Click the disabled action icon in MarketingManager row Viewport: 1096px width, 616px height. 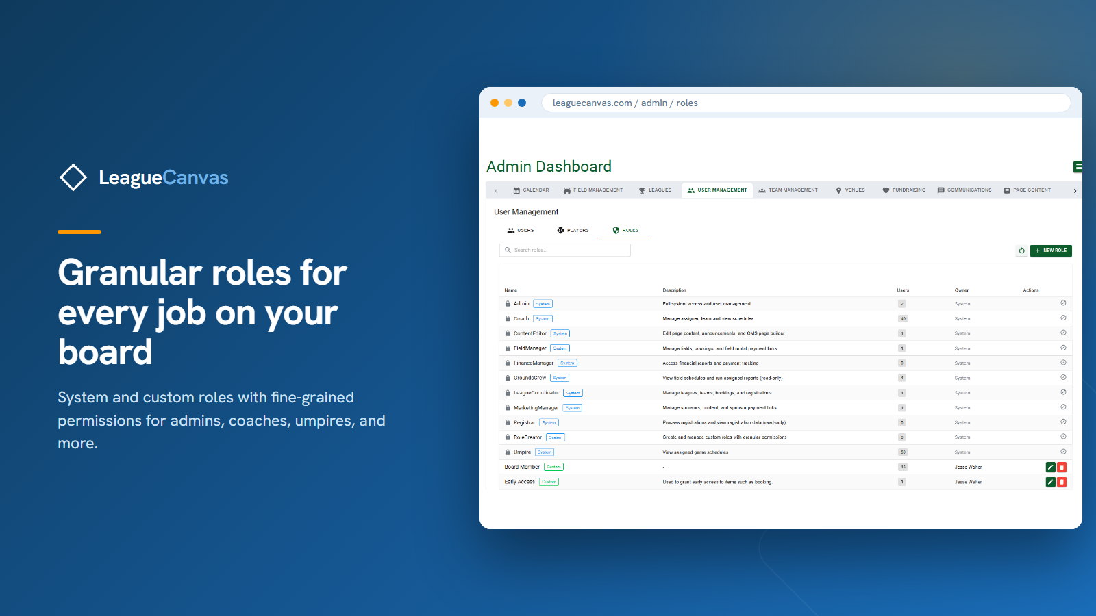pyautogui.click(x=1063, y=407)
